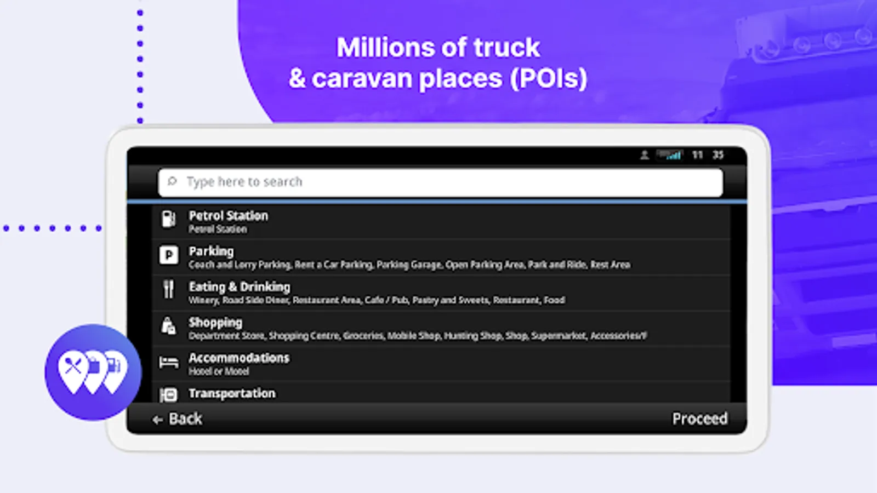Click the Parking subcategories description line
Image resolution: width=877 pixels, height=493 pixels.
tap(409, 265)
